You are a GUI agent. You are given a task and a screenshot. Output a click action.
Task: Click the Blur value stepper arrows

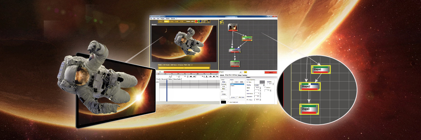260,91
